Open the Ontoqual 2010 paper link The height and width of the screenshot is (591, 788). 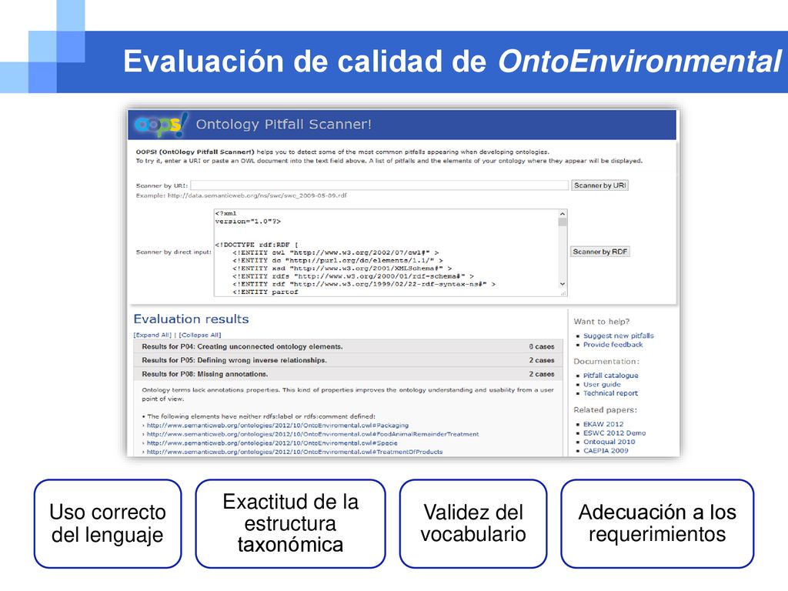609,442
